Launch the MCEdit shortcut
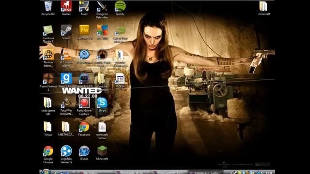This screenshot has height=174, width=310. click(x=120, y=79)
